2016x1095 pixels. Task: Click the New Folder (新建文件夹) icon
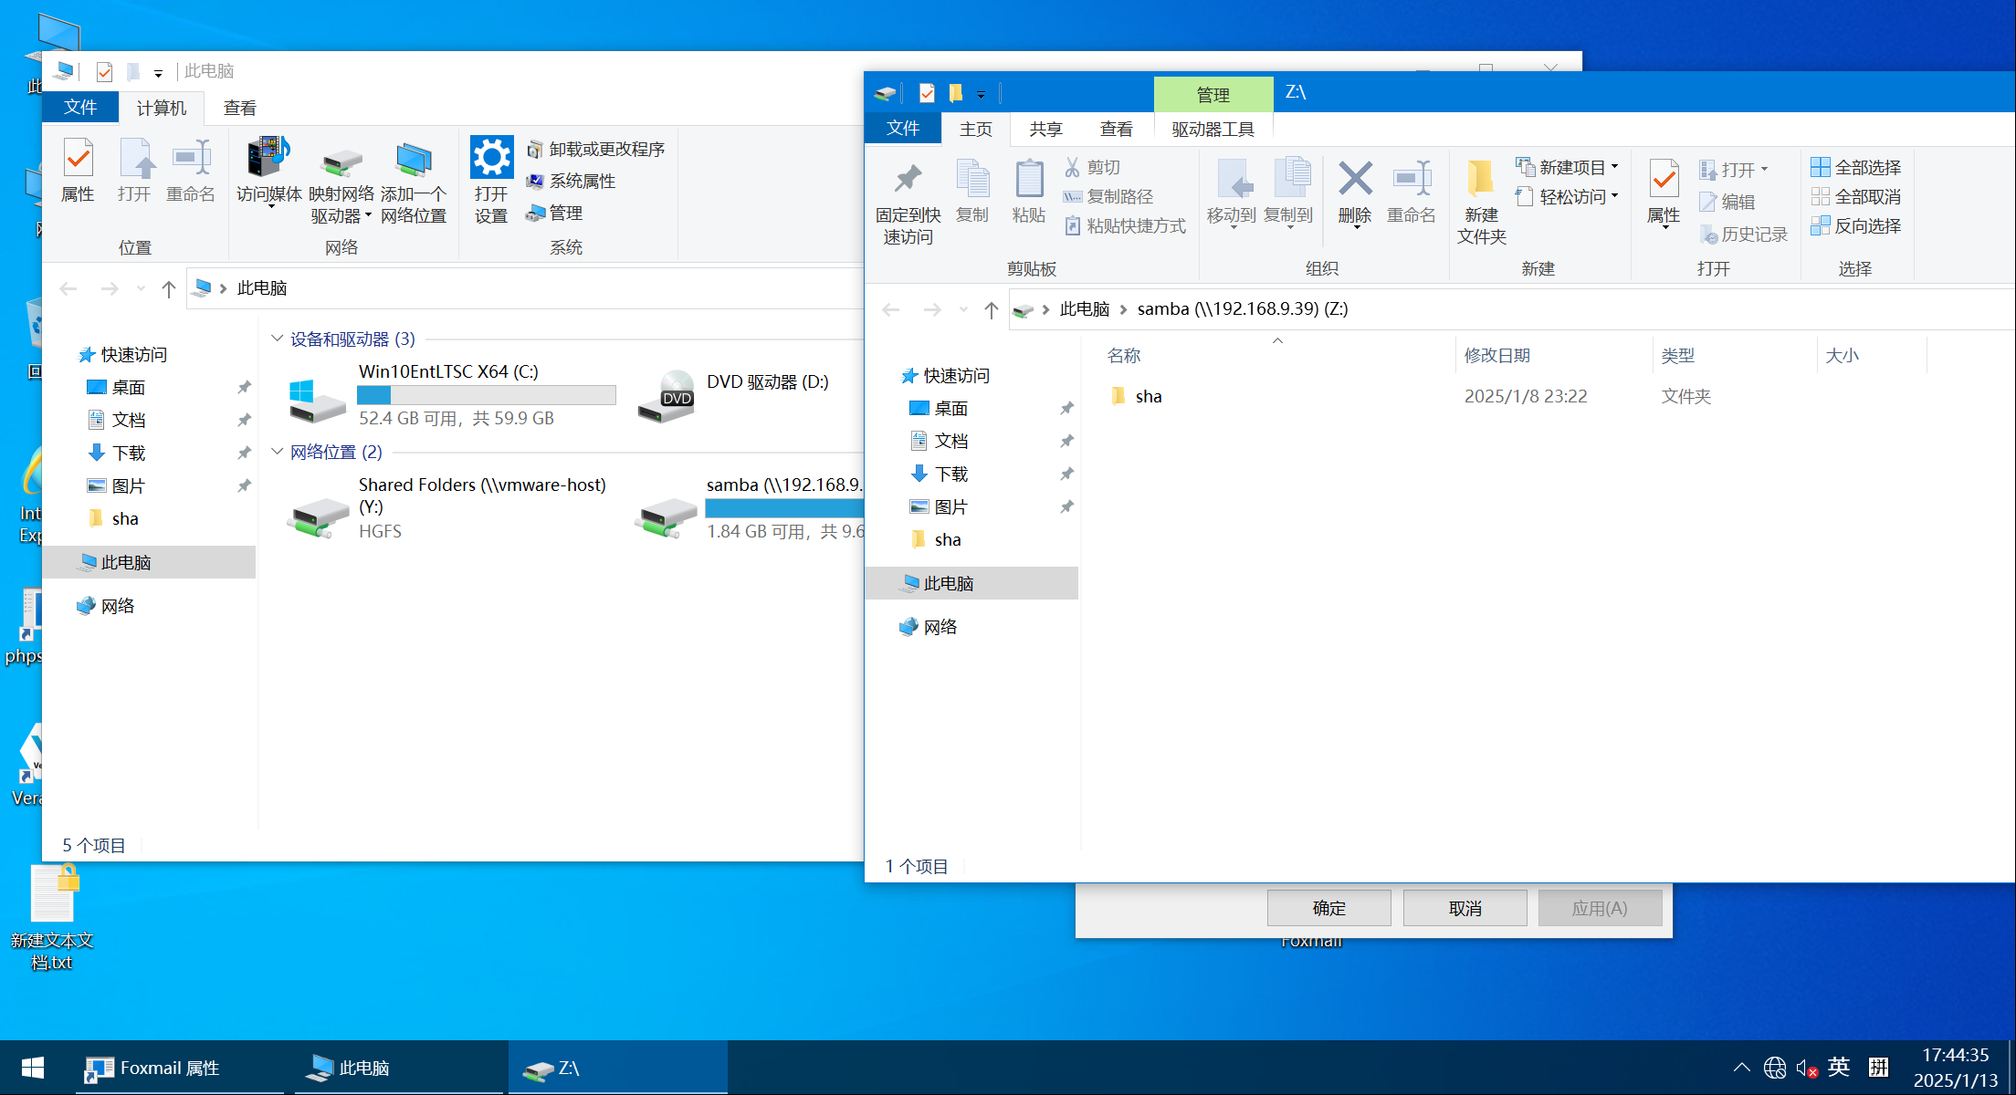point(1480,180)
